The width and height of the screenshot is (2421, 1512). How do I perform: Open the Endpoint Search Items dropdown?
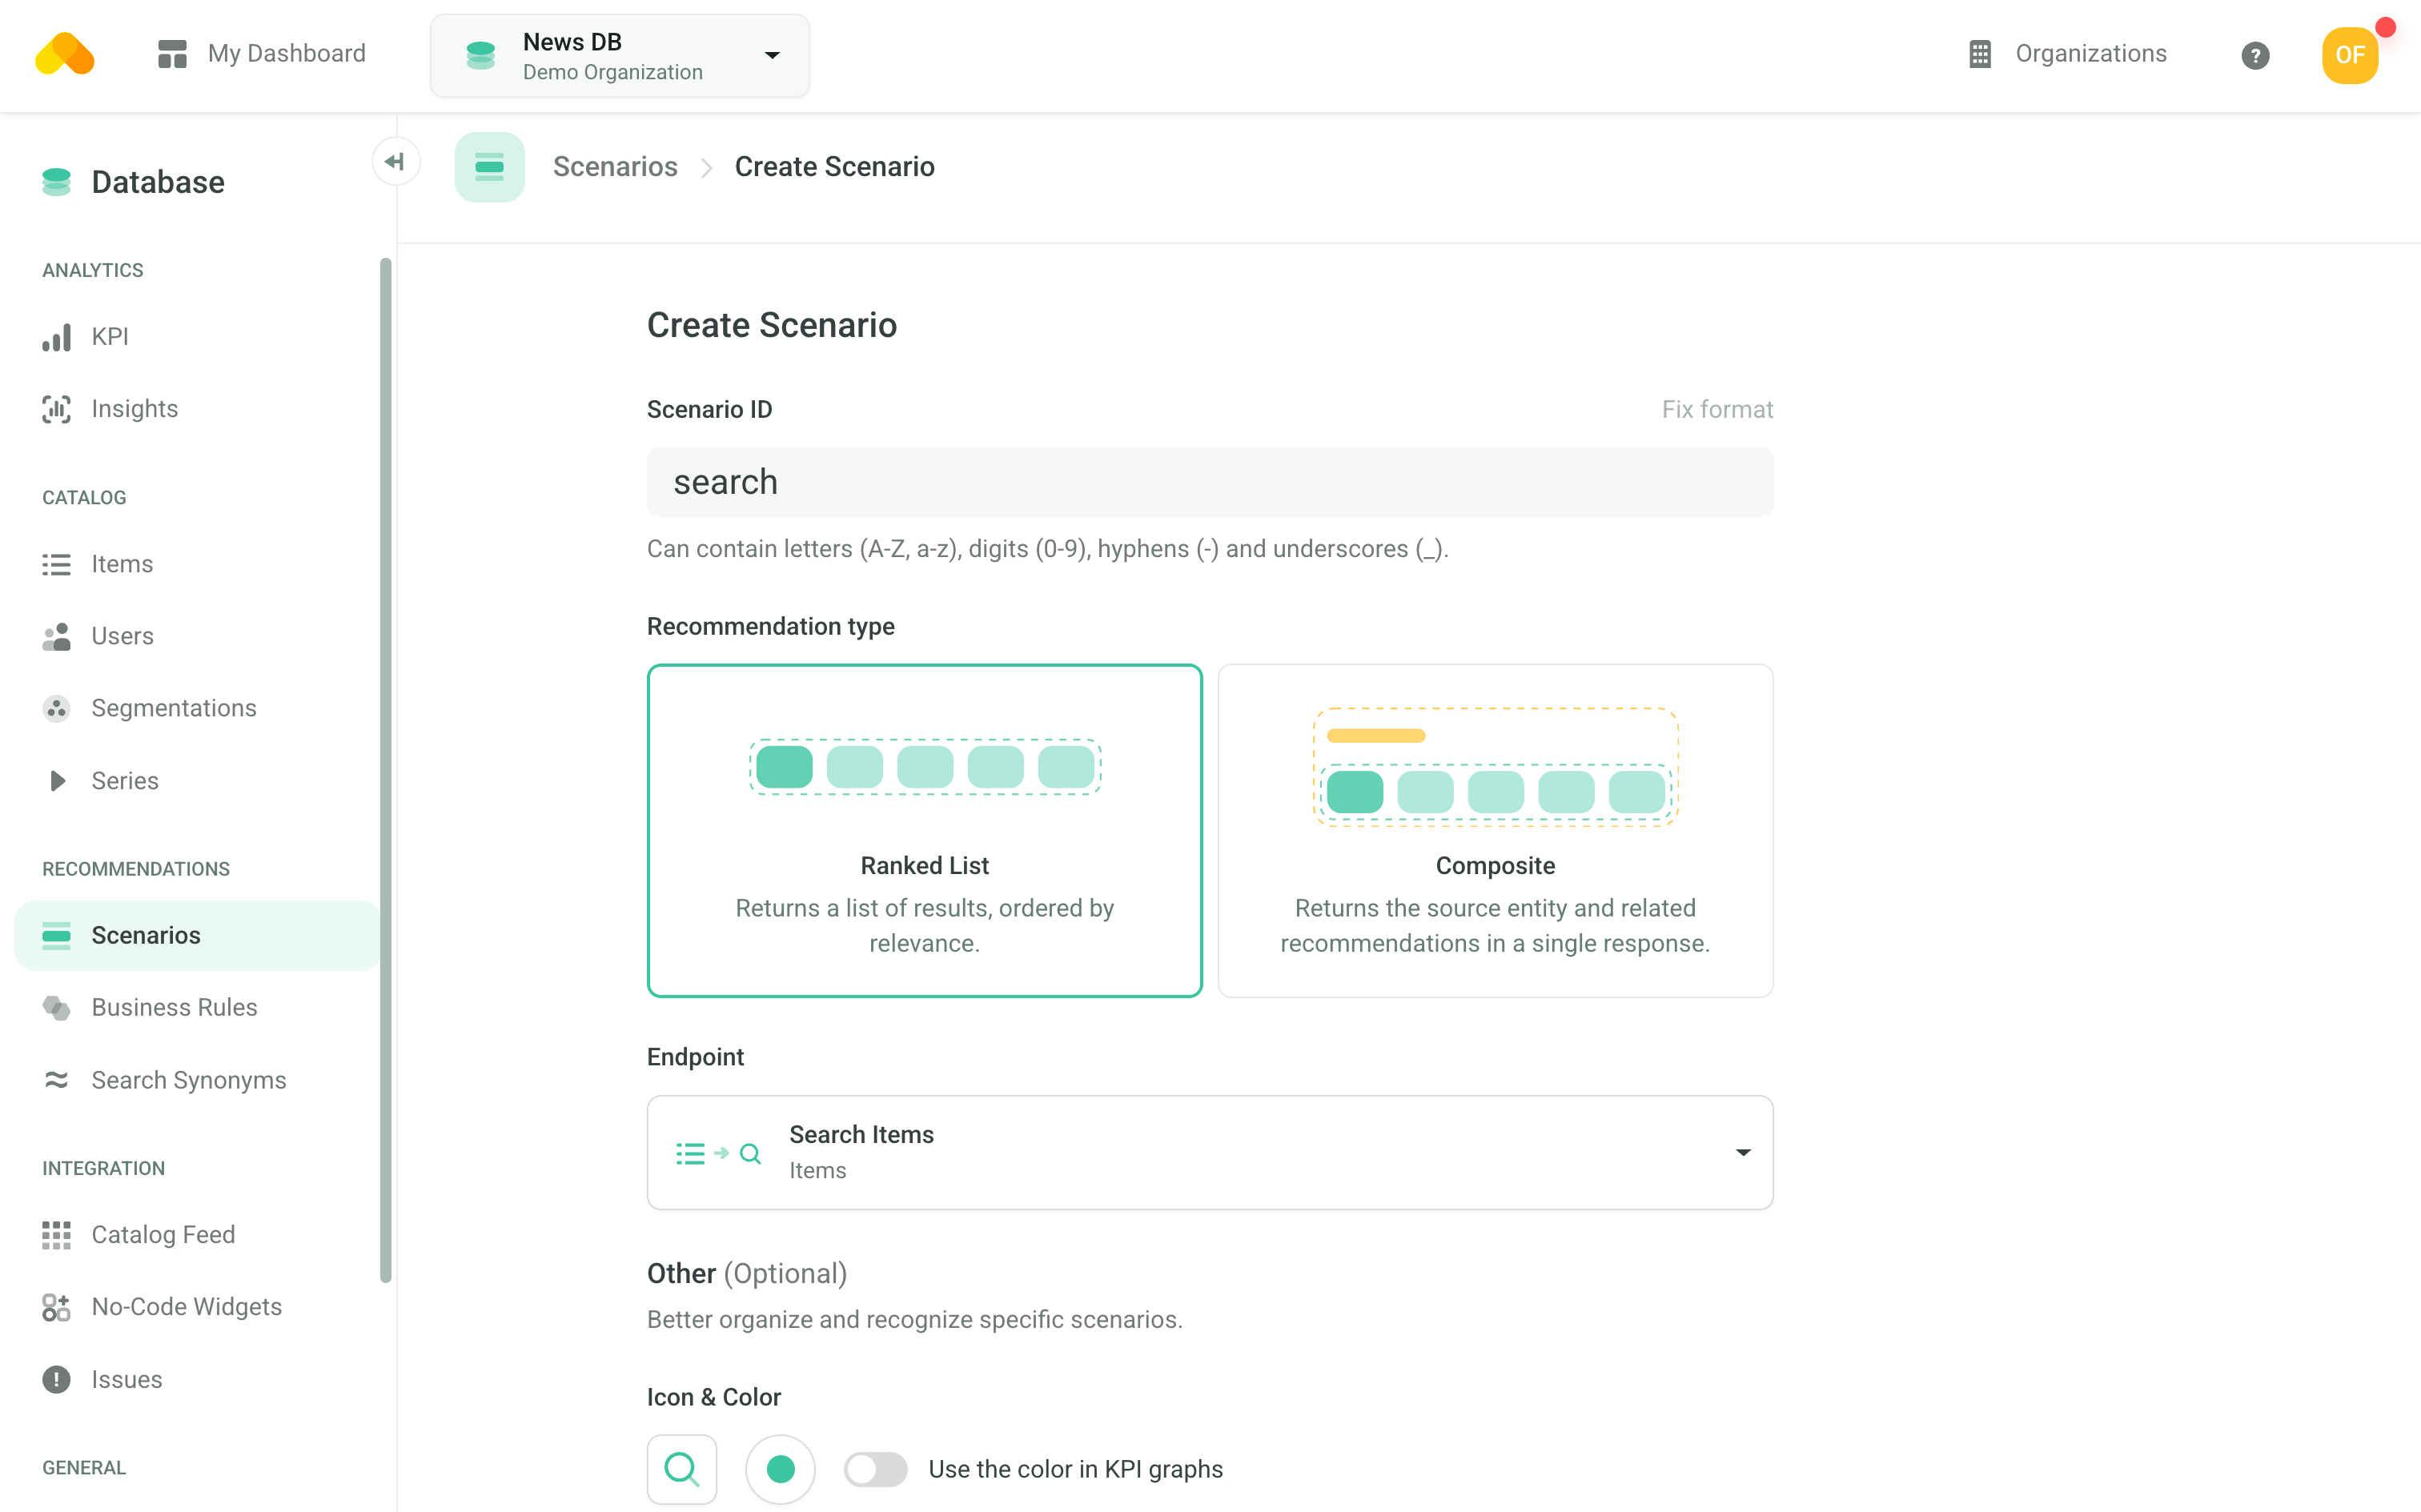(1210, 1152)
